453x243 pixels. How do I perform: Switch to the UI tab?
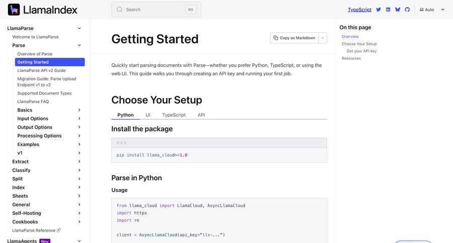point(148,115)
